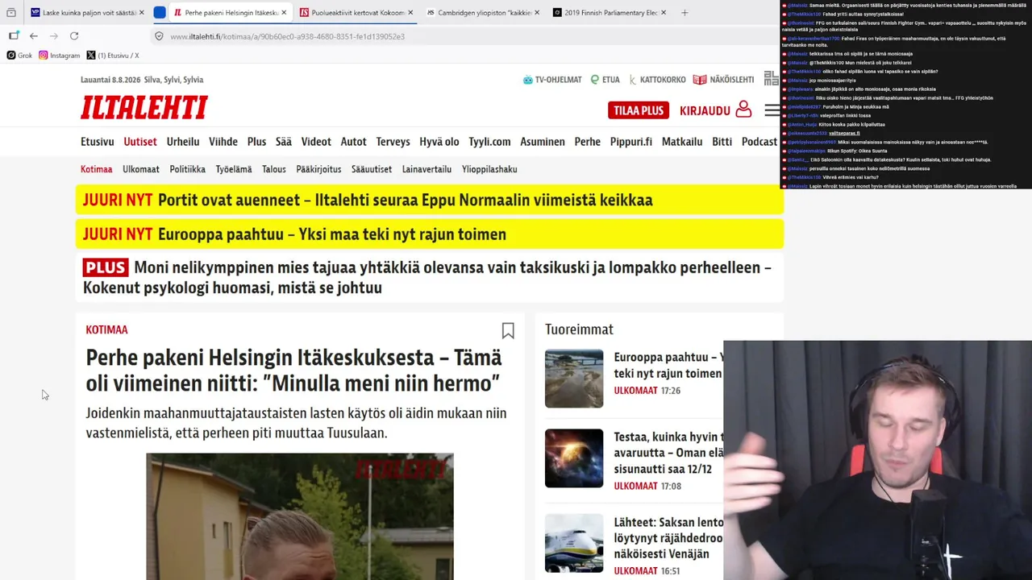Select the Sääuutiset subsection
1032x580 pixels.
click(x=372, y=169)
